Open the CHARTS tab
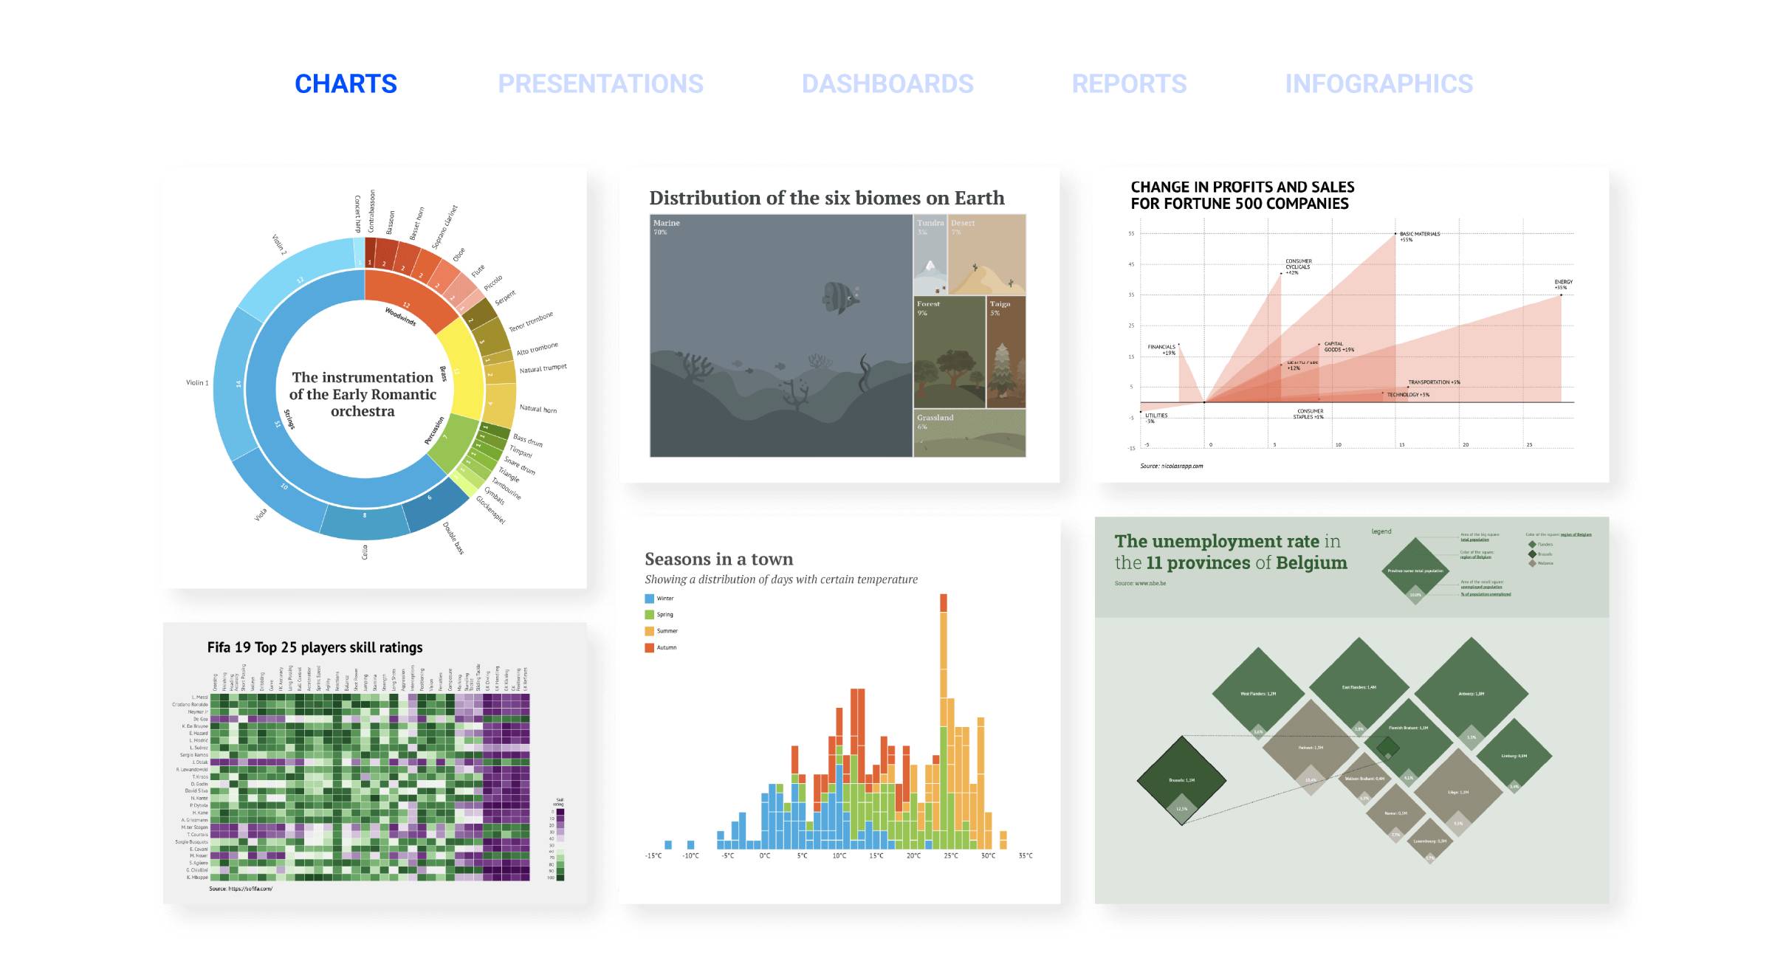This screenshot has height=975, width=1772. click(x=346, y=83)
